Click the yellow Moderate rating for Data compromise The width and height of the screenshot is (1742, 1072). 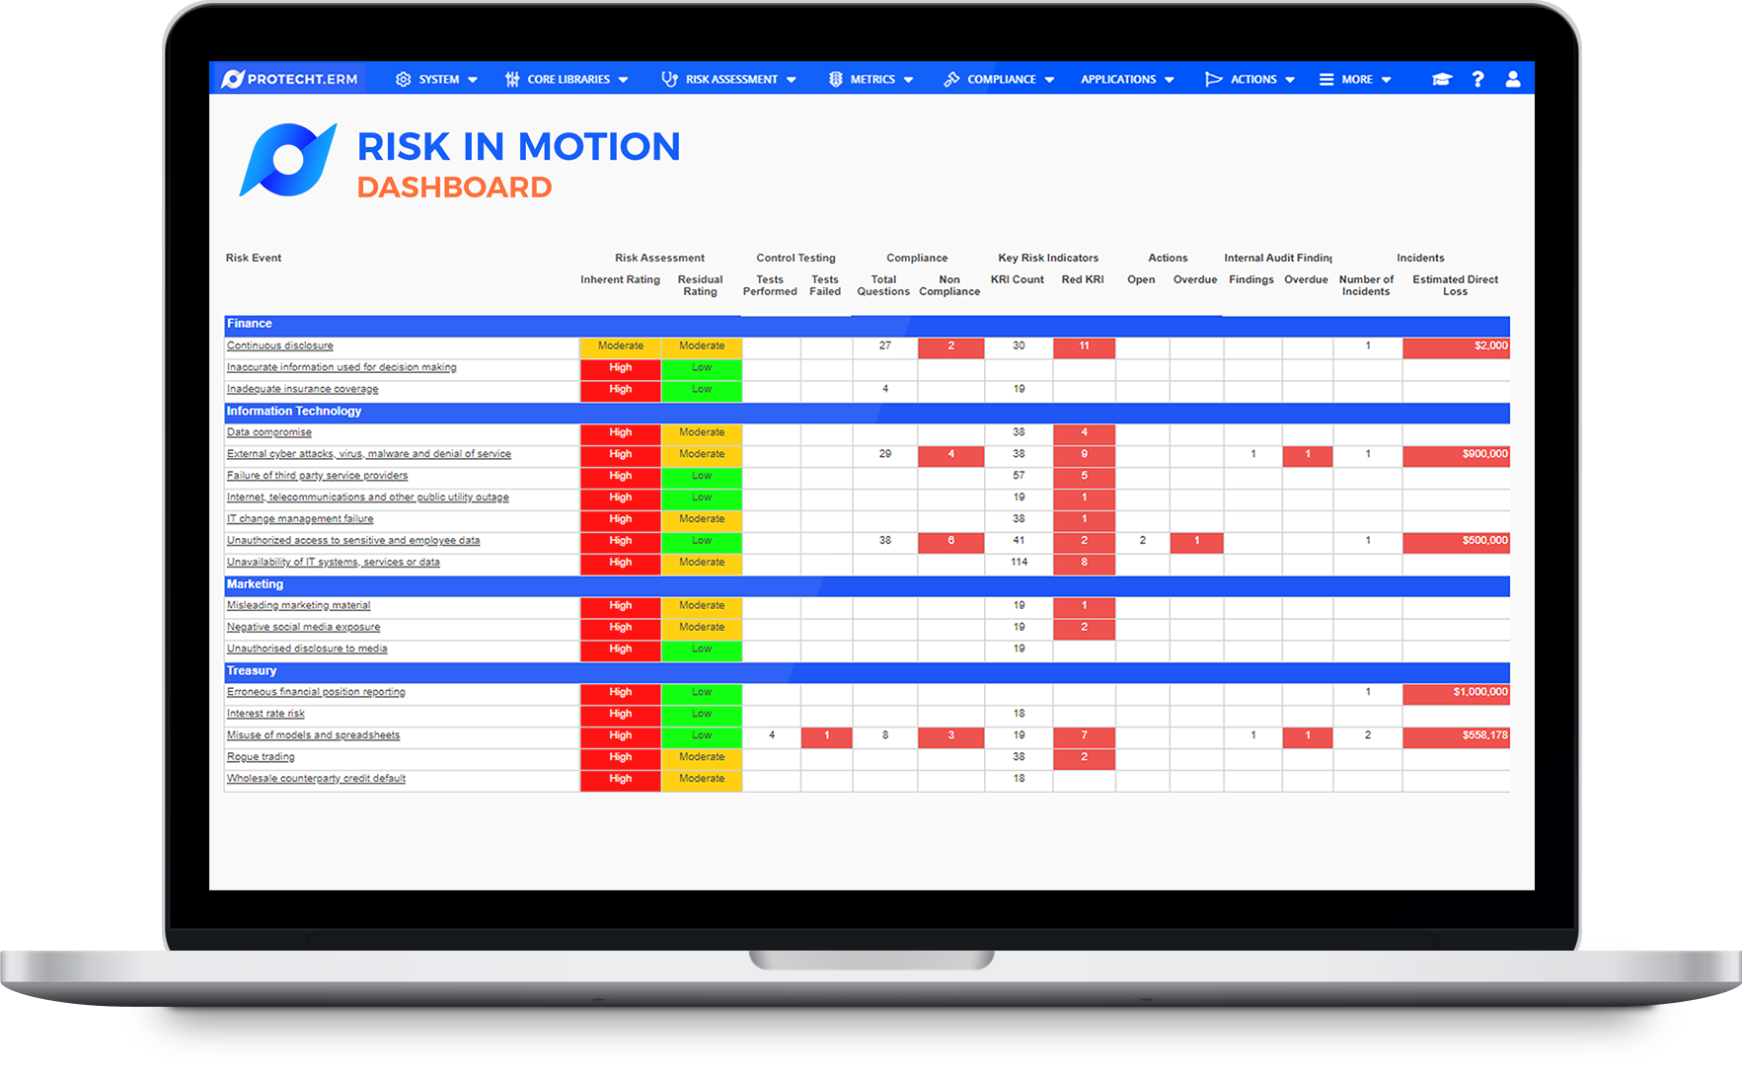[x=702, y=432]
